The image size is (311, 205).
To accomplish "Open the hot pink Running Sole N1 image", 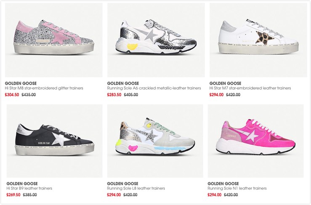I will 256,141.
